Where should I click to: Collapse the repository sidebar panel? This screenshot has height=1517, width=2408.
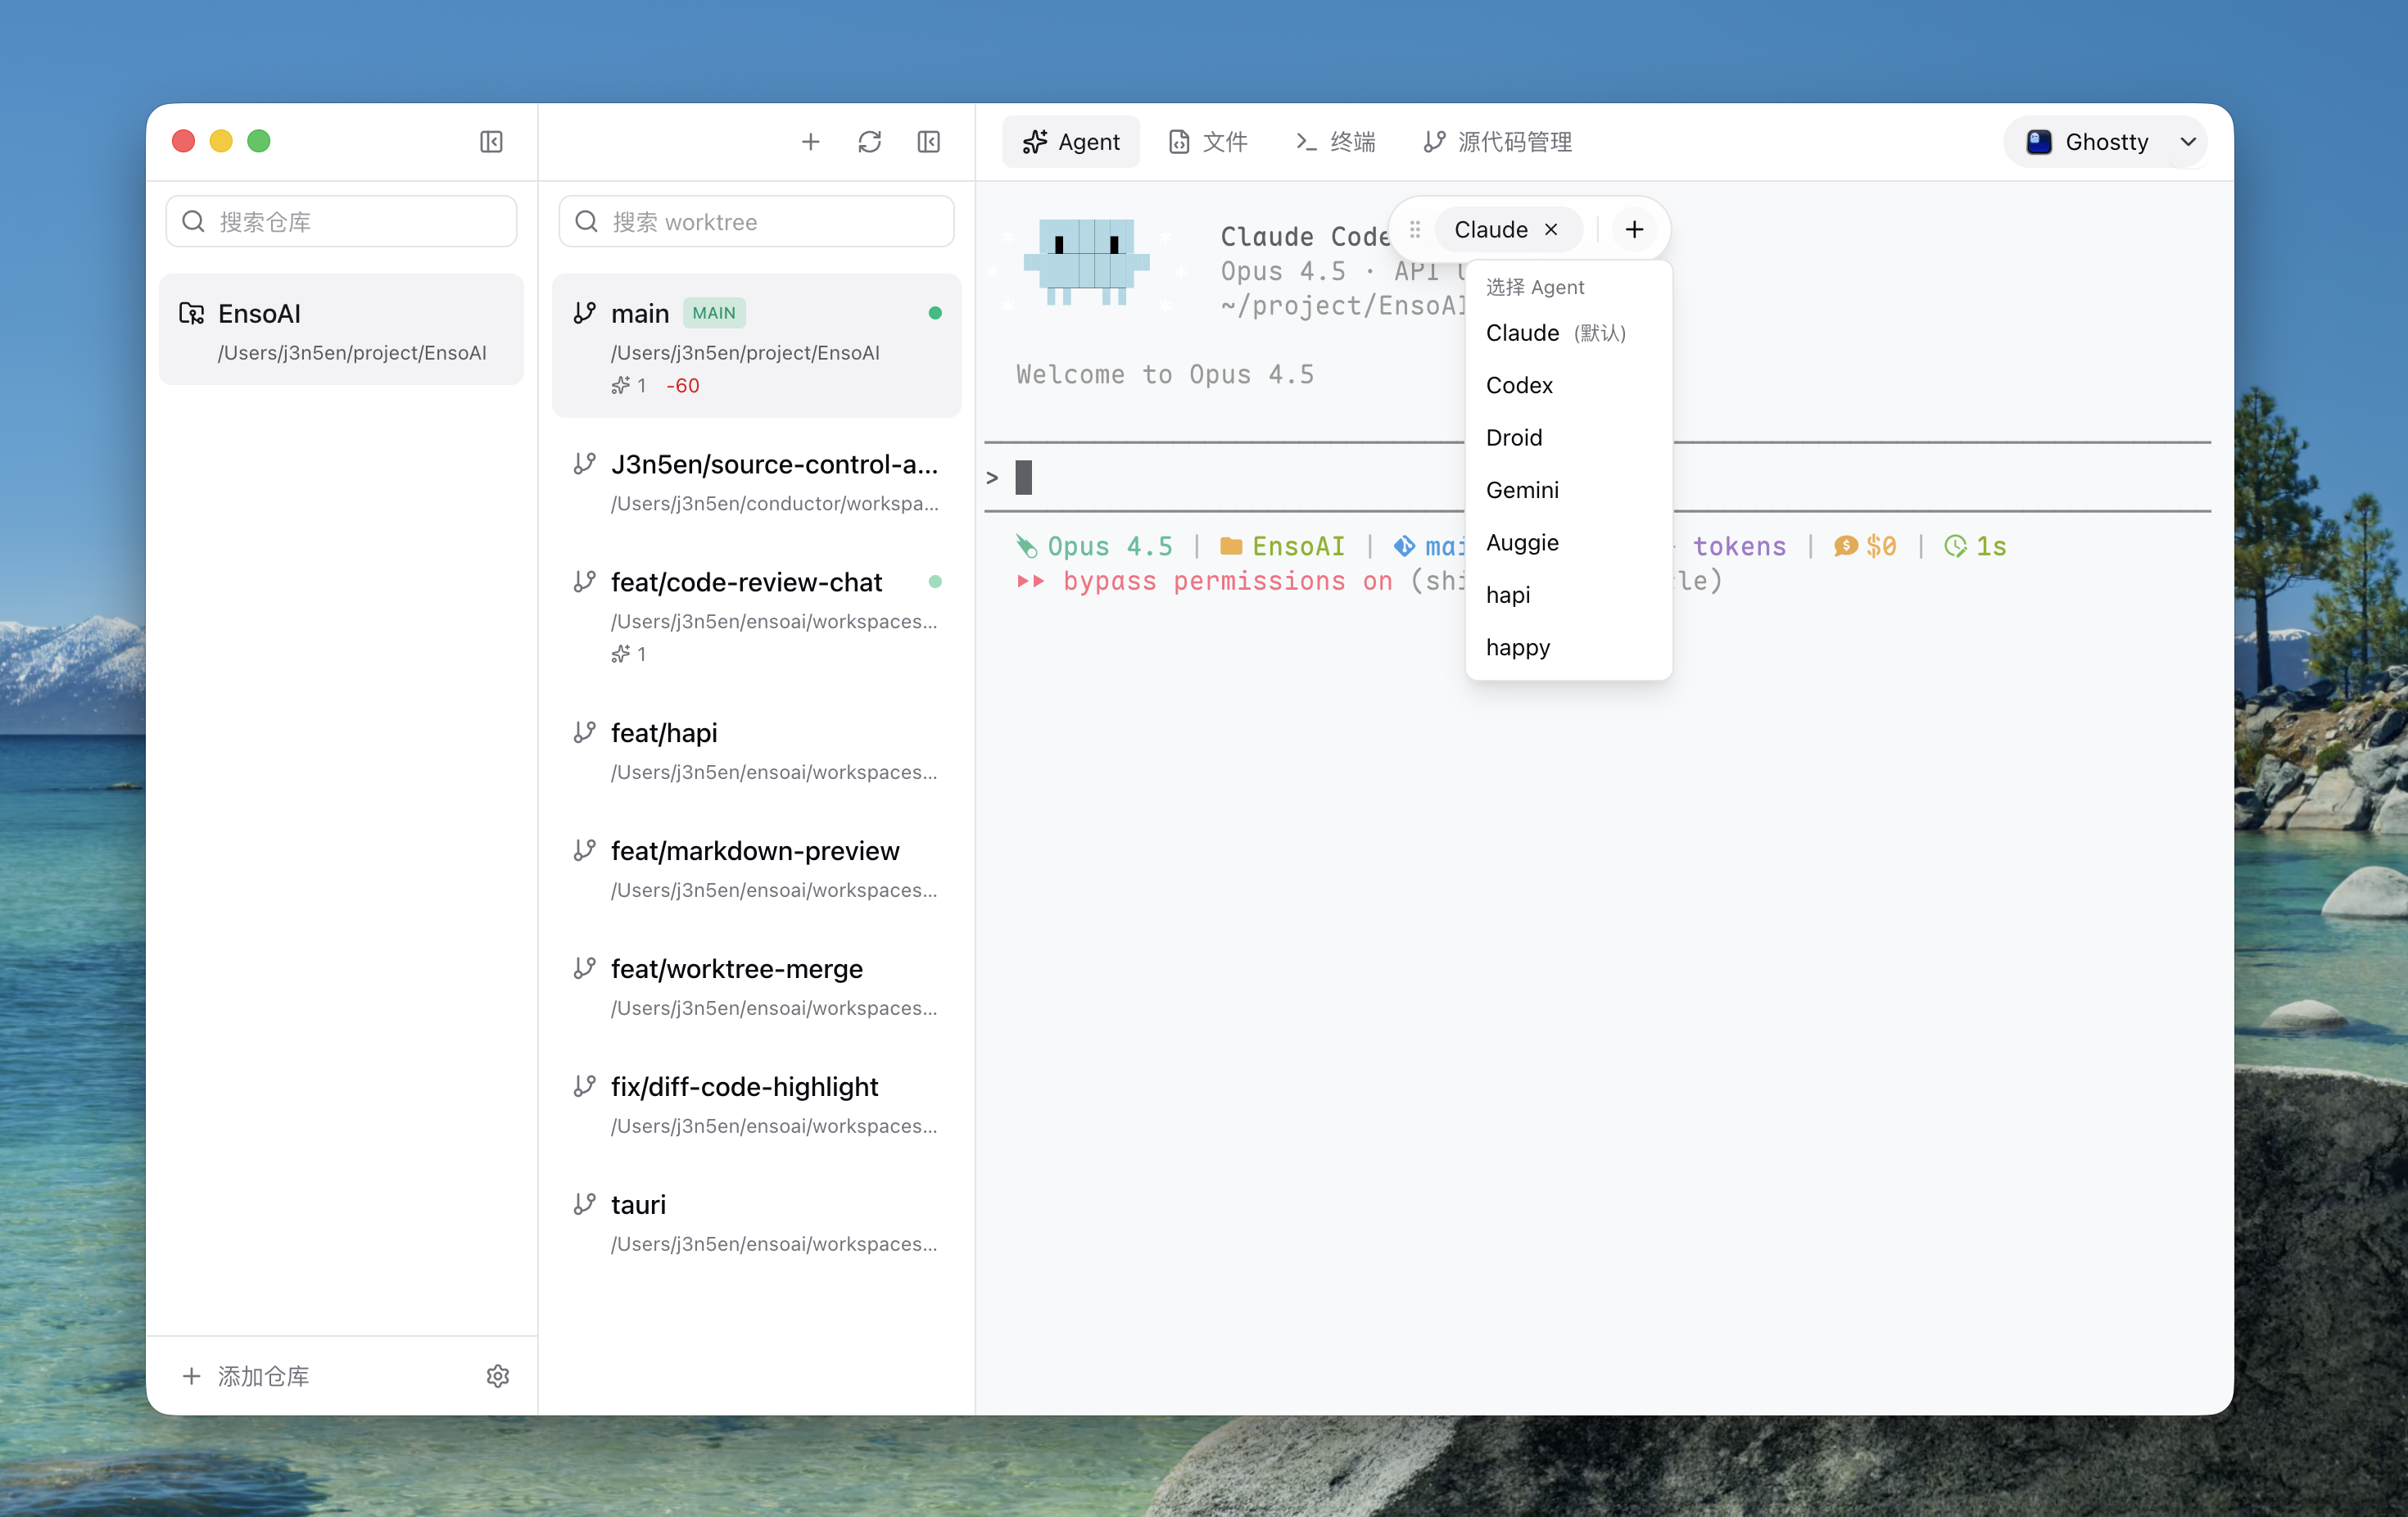(x=490, y=141)
